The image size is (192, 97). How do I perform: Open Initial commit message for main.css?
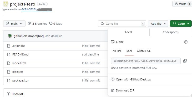[91, 72]
